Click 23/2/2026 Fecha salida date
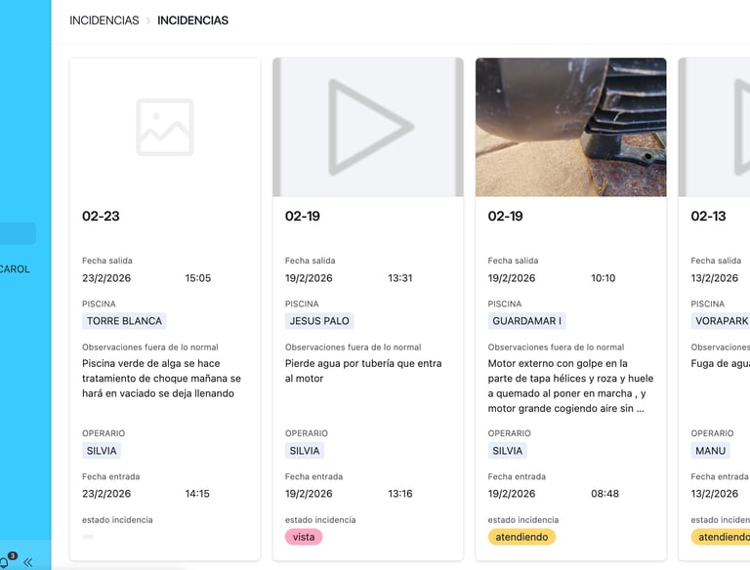Screen dimensions: 750x570 106,278
